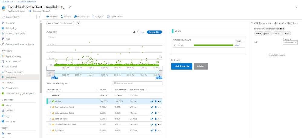Open Logs under Monitoring

coord(8,116)
